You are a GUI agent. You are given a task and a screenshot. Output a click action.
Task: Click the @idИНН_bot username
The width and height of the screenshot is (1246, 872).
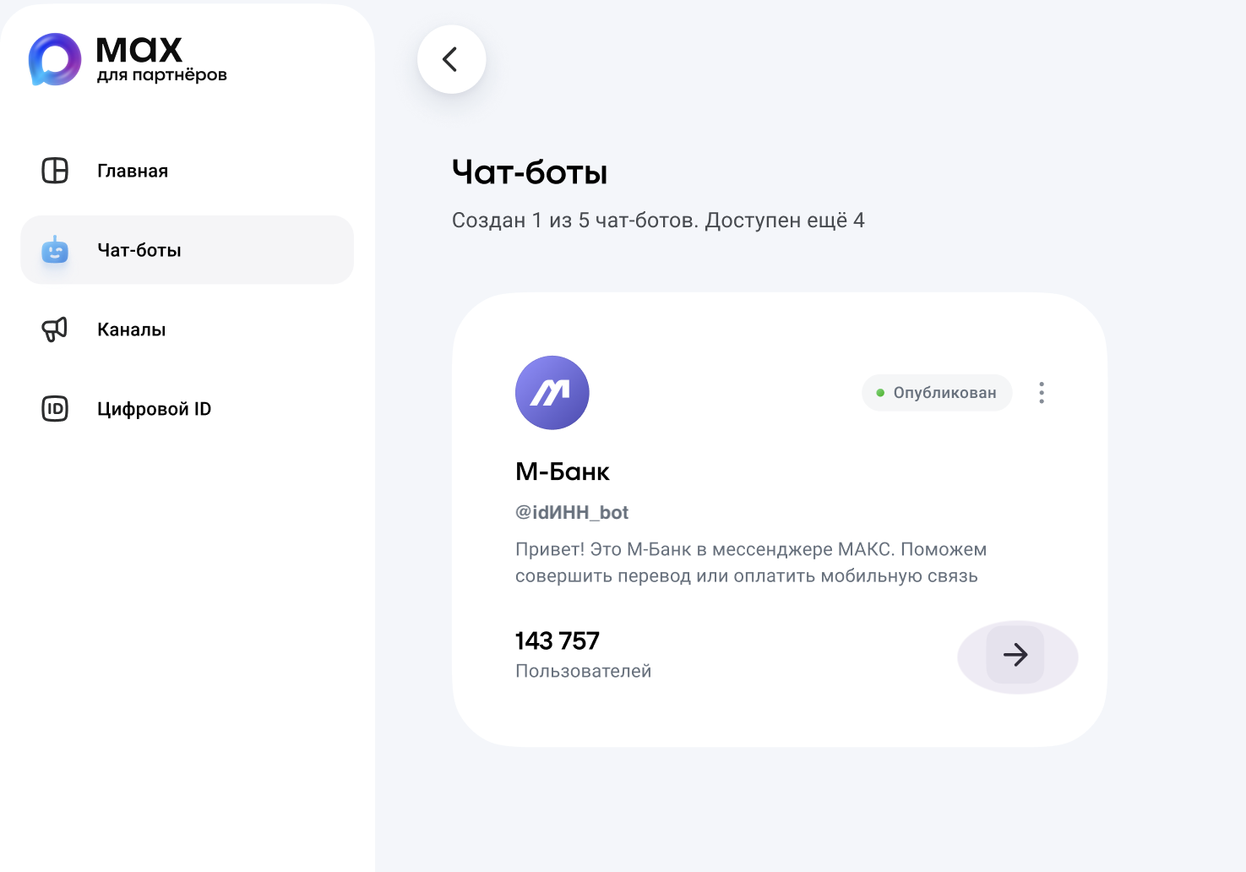coord(572,513)
